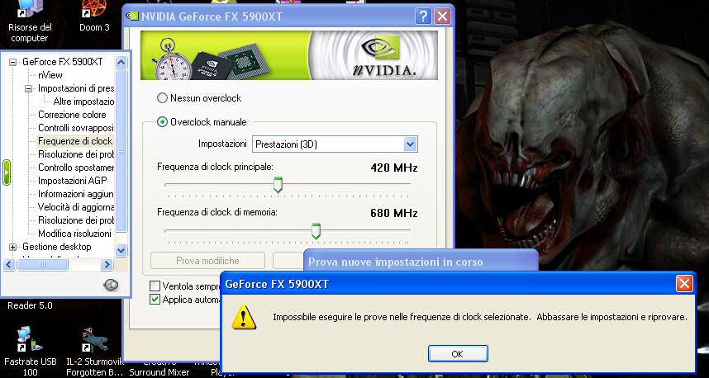Screen dimensions: 709x378
Task: Select nView in the tree
Action: click(50, 75)
